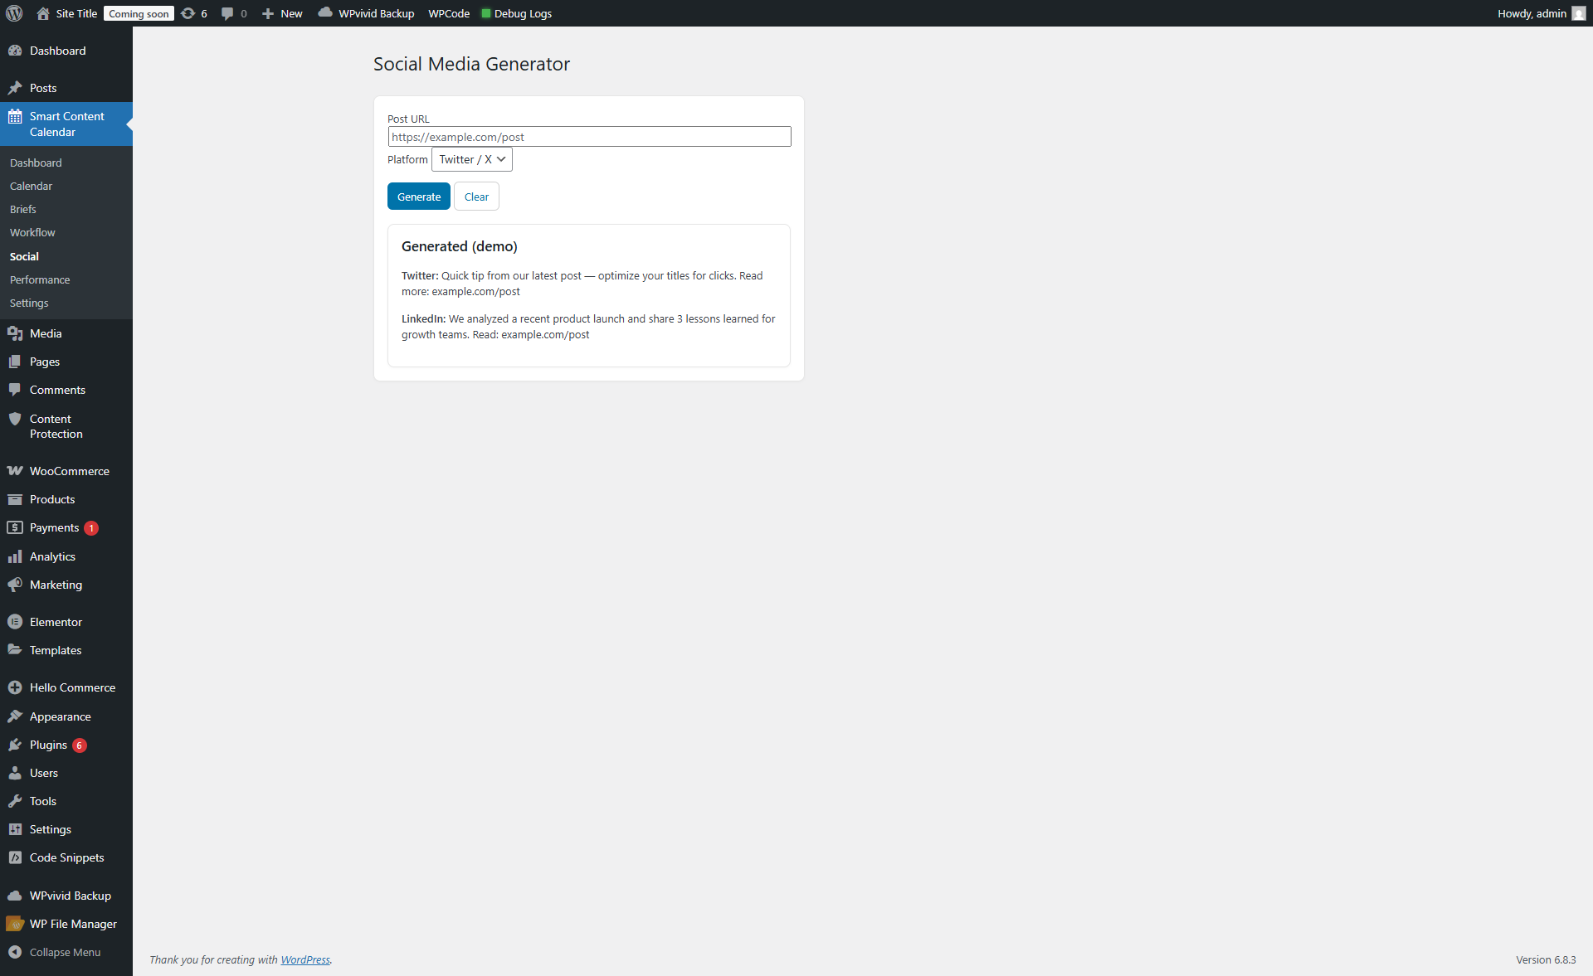Click the Code Snippets sidebar icon
The width and height of the screenshot is (1593, 976).
(15, 857)
